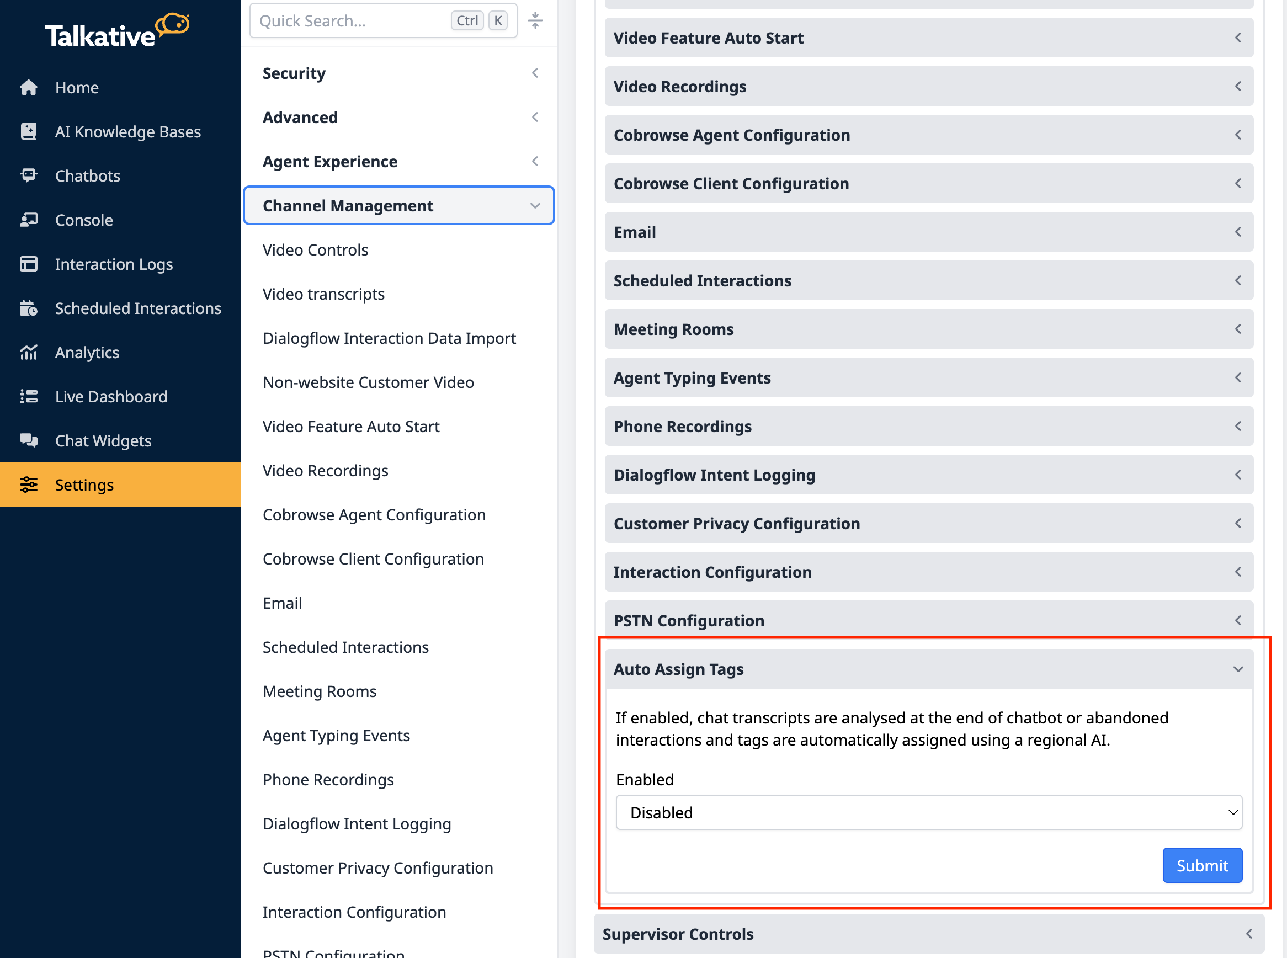Open the Enabled dropdown showing Disabled

tap(928, 812)
